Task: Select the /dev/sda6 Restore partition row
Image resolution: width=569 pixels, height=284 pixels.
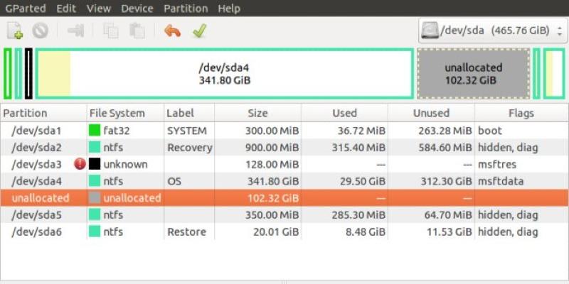Action: click(37, 231)
